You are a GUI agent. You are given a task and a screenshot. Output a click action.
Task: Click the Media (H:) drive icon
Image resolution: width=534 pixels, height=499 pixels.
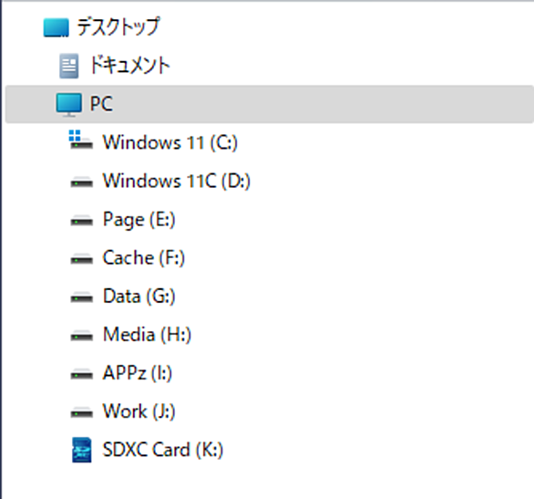[81, 336]
